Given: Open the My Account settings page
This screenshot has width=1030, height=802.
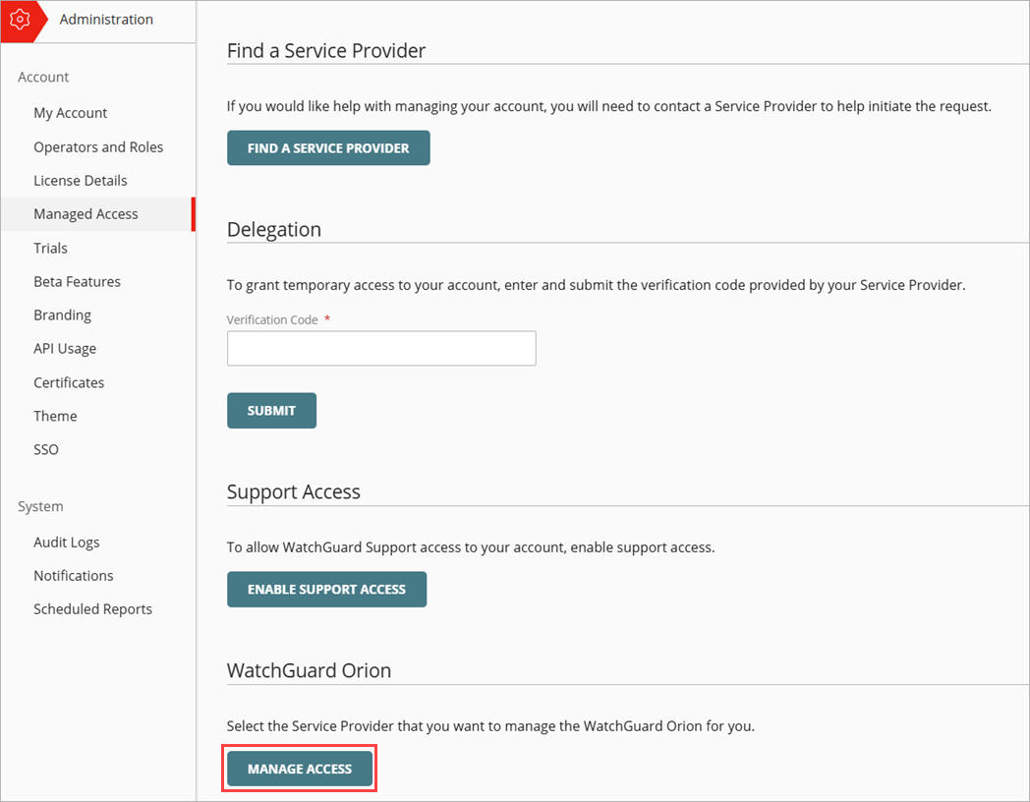Looking at the screenshot, I should pyautogui.click(x=70, y=112).
